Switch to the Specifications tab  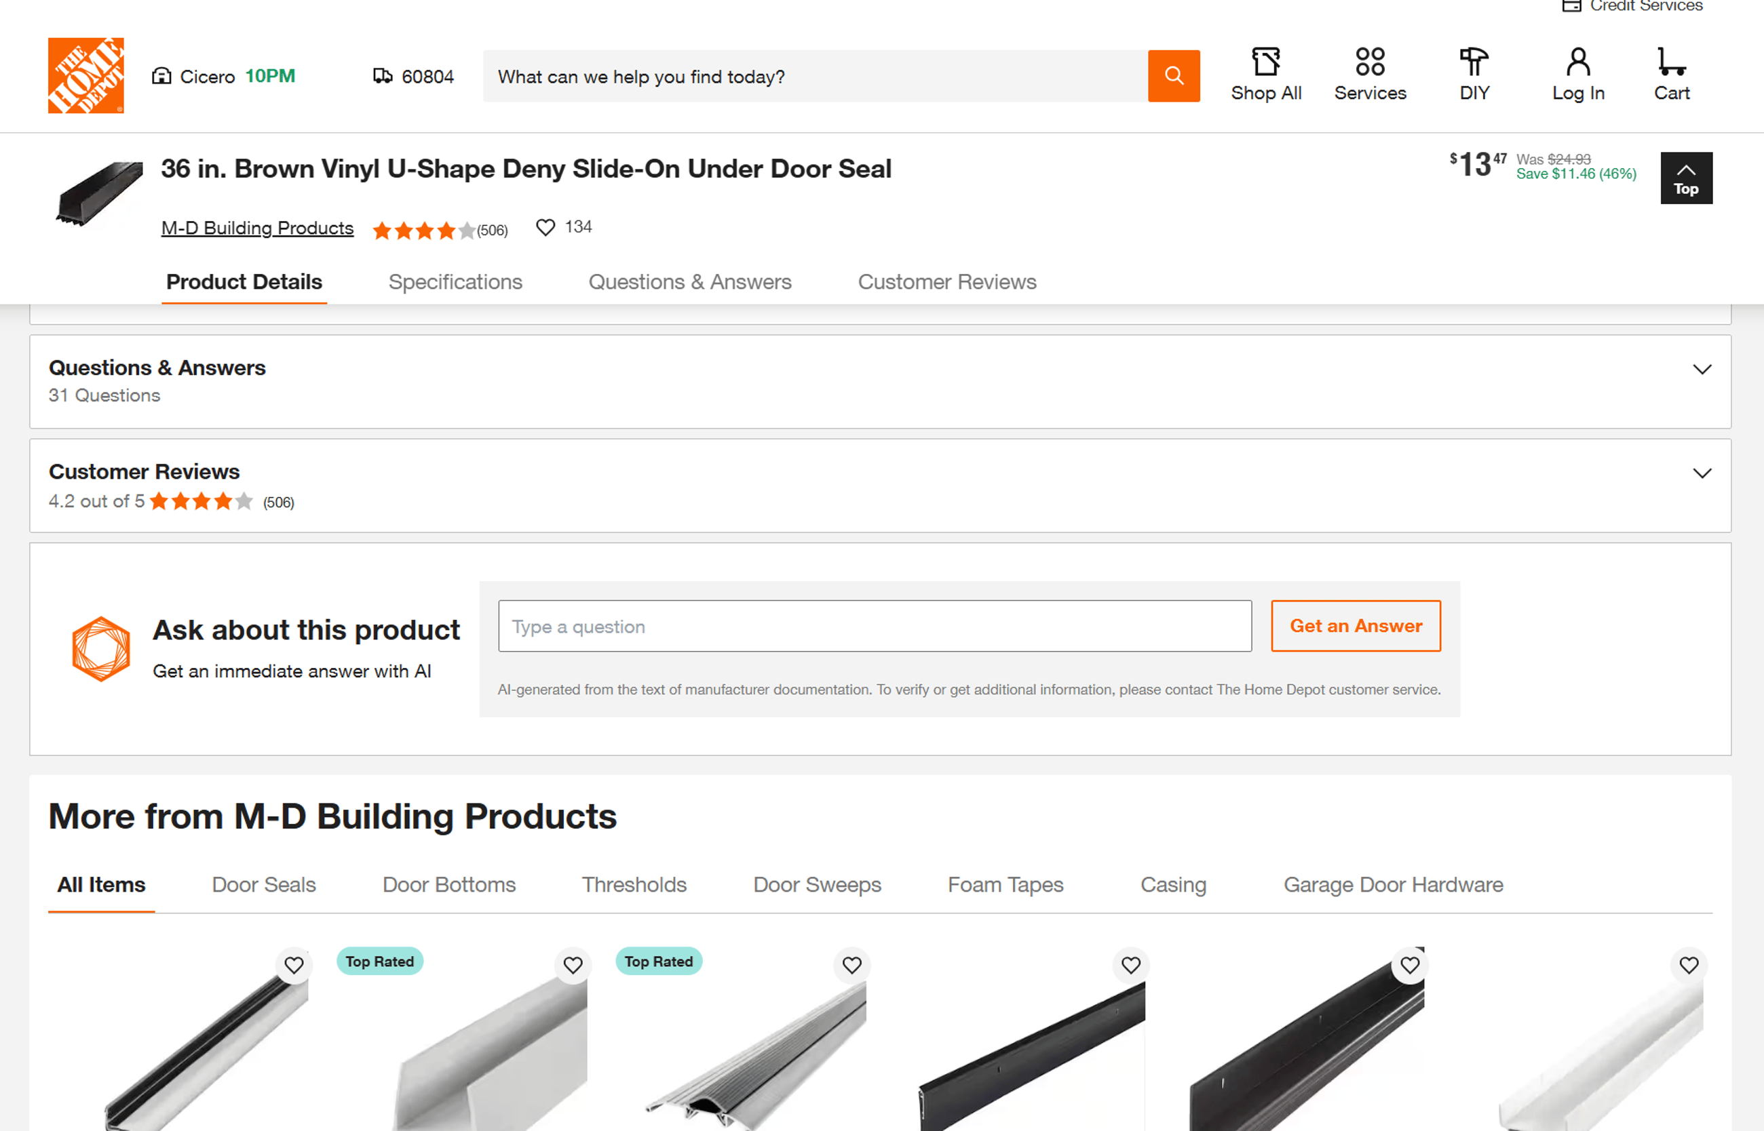point(455,282)
